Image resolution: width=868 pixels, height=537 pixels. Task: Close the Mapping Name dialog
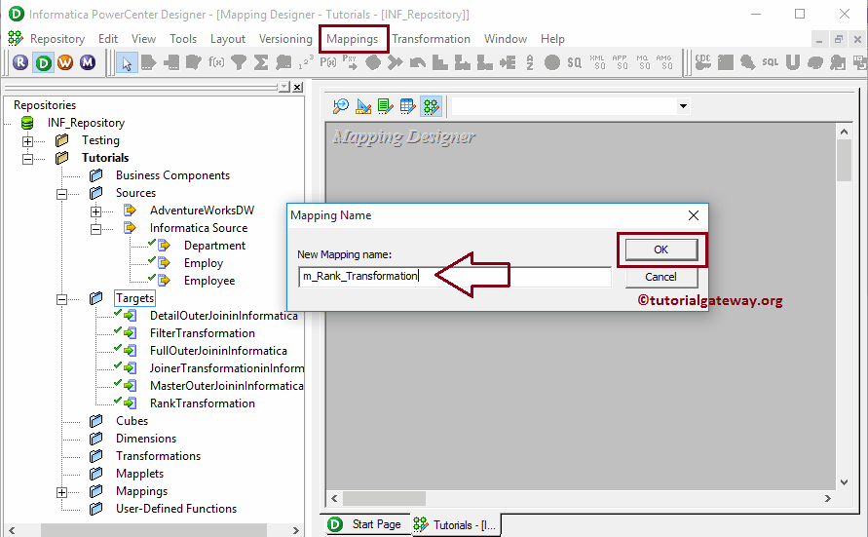[693, 215]
